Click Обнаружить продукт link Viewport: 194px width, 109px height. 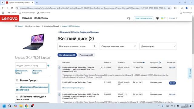pos(21,72)
